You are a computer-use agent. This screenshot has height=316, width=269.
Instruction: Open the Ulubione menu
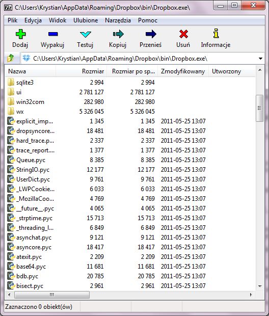[86, 20]
